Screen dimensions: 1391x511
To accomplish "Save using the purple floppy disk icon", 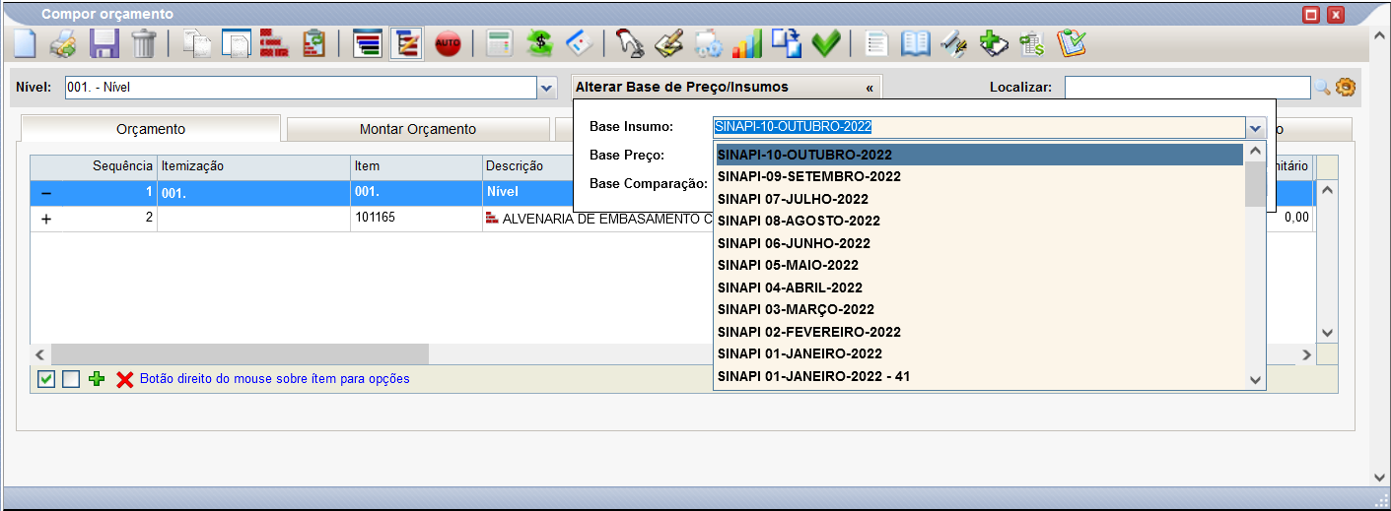I will pos(104,43).
